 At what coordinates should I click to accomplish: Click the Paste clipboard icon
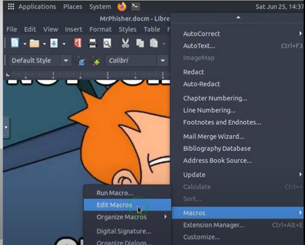tap(154, 43)
